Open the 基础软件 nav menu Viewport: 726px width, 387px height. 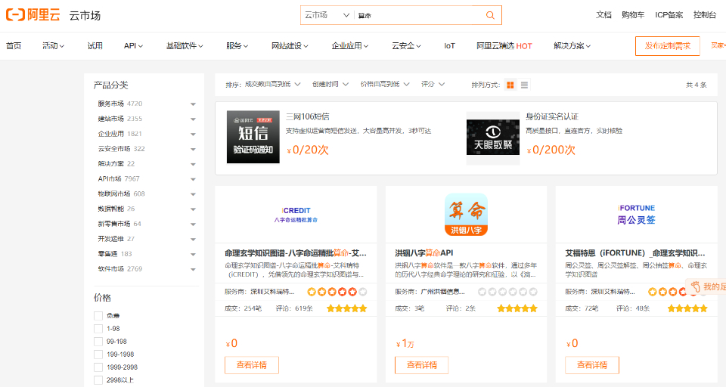(185, 46)
